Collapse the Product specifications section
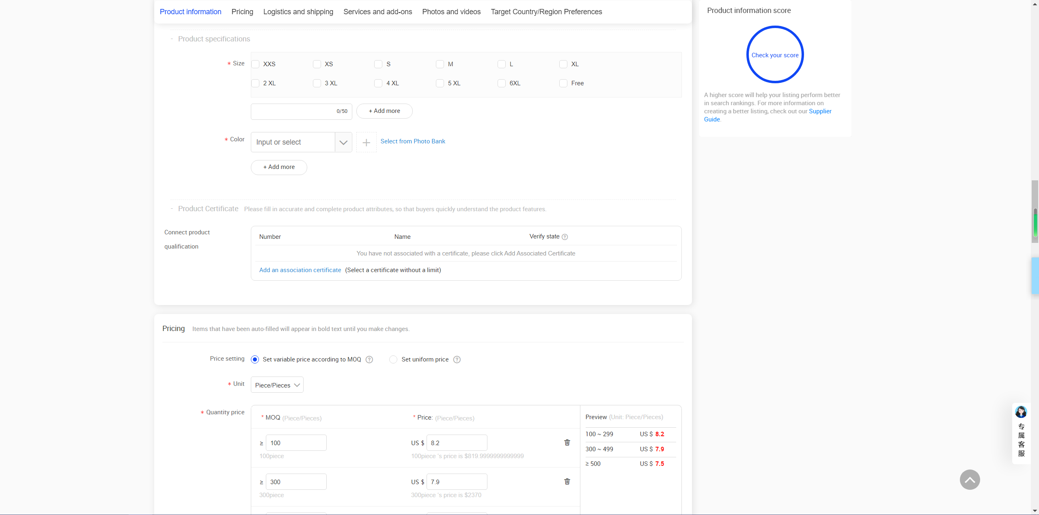 [172, 39]
